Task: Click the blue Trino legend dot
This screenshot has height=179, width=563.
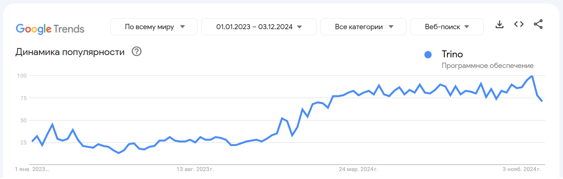Action: pos(428,55)
